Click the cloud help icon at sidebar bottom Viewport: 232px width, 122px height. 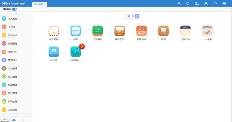pyautogui.click(x=14, y=120)
